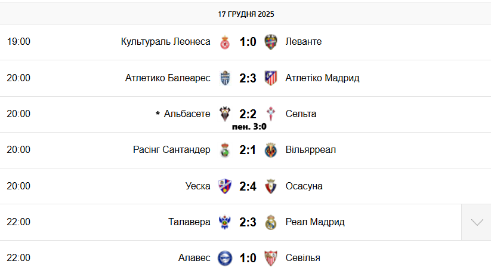Select the Celta club crest
Image resolution: width=491 pixels, height=273 pixels.
[x=271, y=114]
